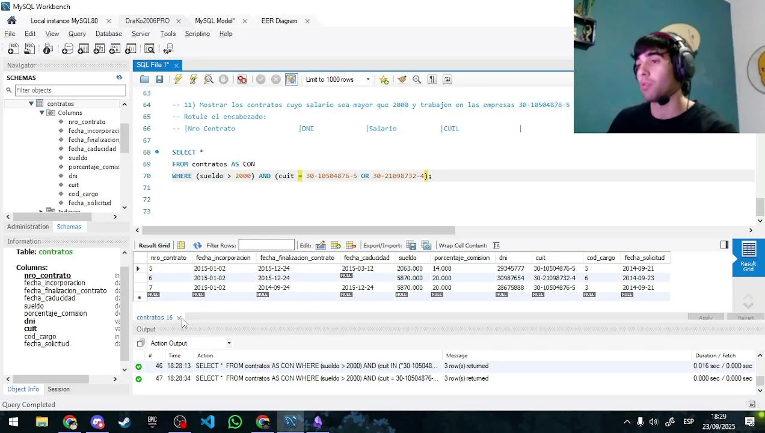Collapse the contratos table node
The width and height of the screenshot is (765, 433).
pos(31,103)
